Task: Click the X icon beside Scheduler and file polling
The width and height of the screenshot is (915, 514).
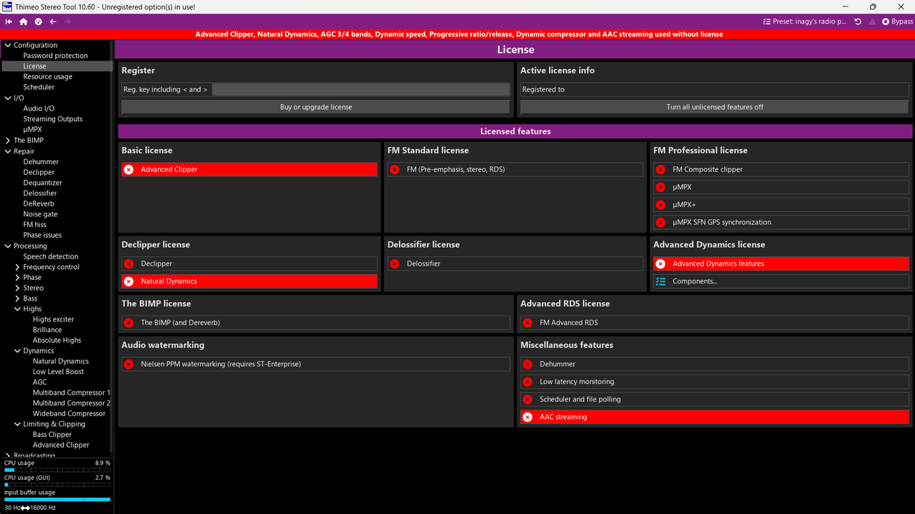Action: [528, 399]
